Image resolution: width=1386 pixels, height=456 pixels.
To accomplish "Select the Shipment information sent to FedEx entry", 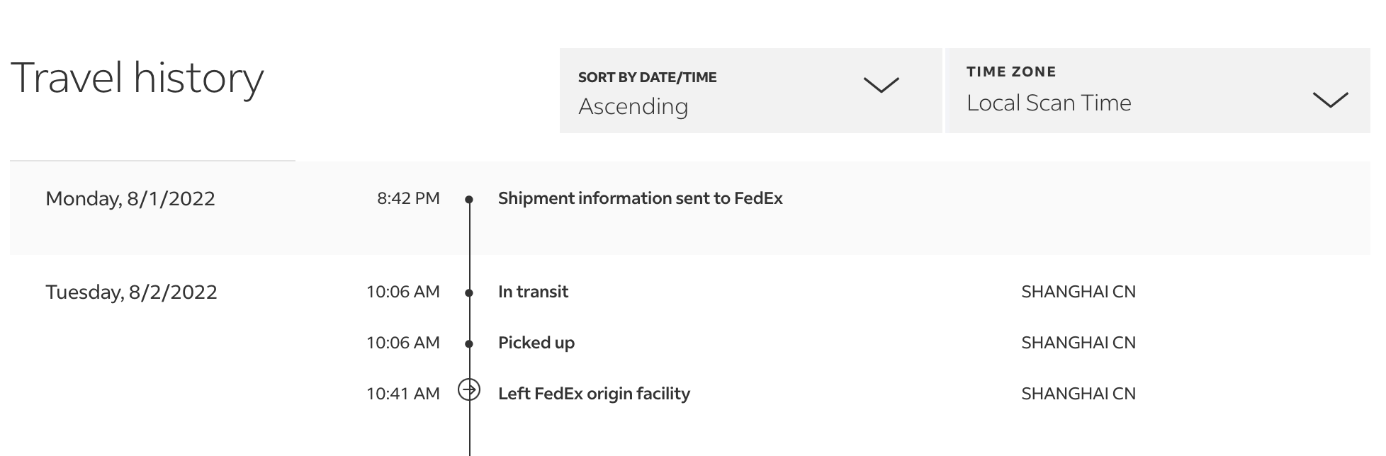I will pyautogui.click(x=640, y=198).
